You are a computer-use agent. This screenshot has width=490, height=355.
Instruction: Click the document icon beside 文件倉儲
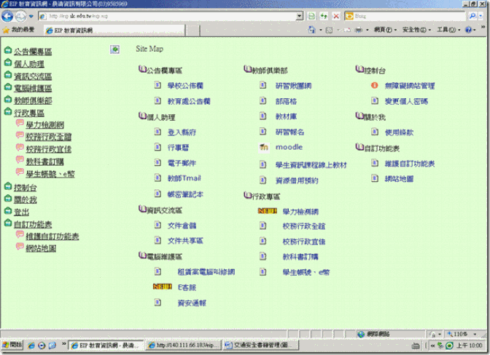point(157,225)
